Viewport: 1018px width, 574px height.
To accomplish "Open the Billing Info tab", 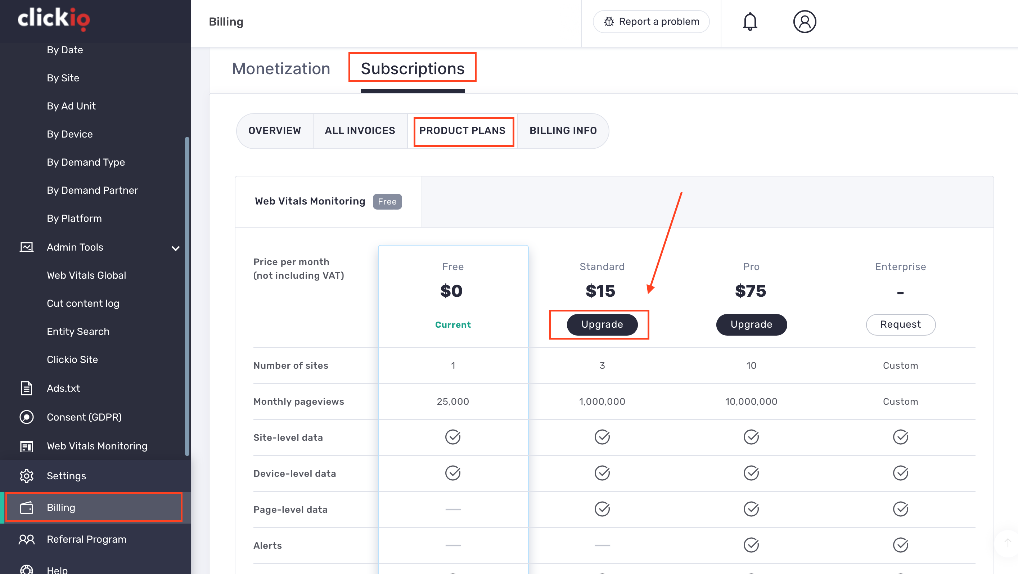I will coord(563,130).
